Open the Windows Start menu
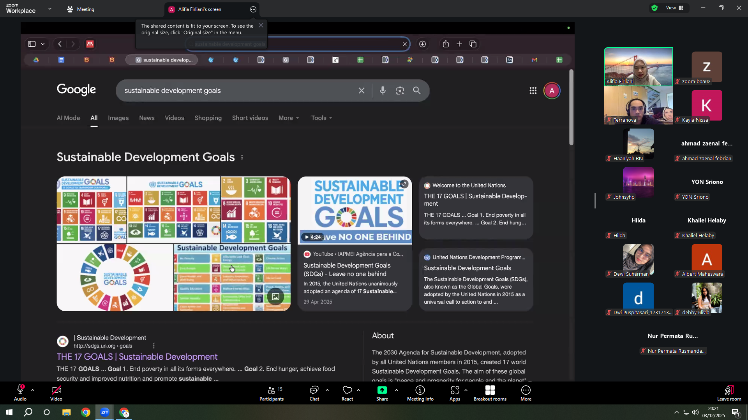This screenshot has width=748, height=420. [9, 412]
